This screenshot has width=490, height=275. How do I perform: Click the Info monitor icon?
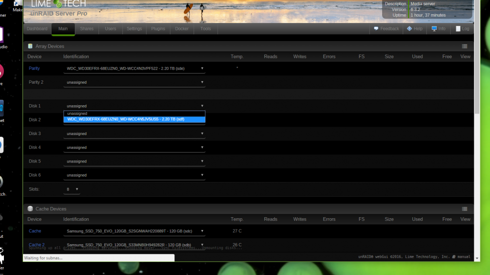tap(434, 28)
